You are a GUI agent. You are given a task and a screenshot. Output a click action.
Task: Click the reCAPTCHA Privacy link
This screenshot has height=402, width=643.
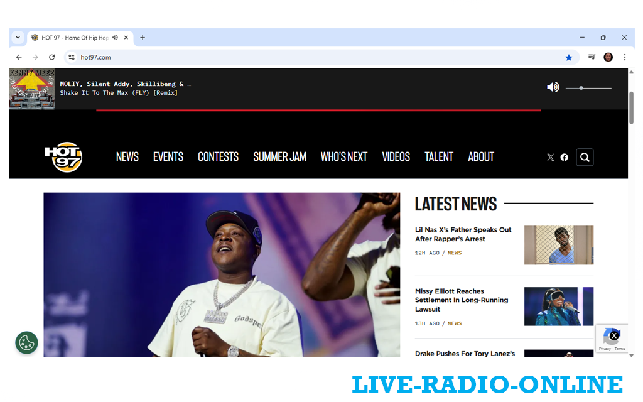[605, 349]
